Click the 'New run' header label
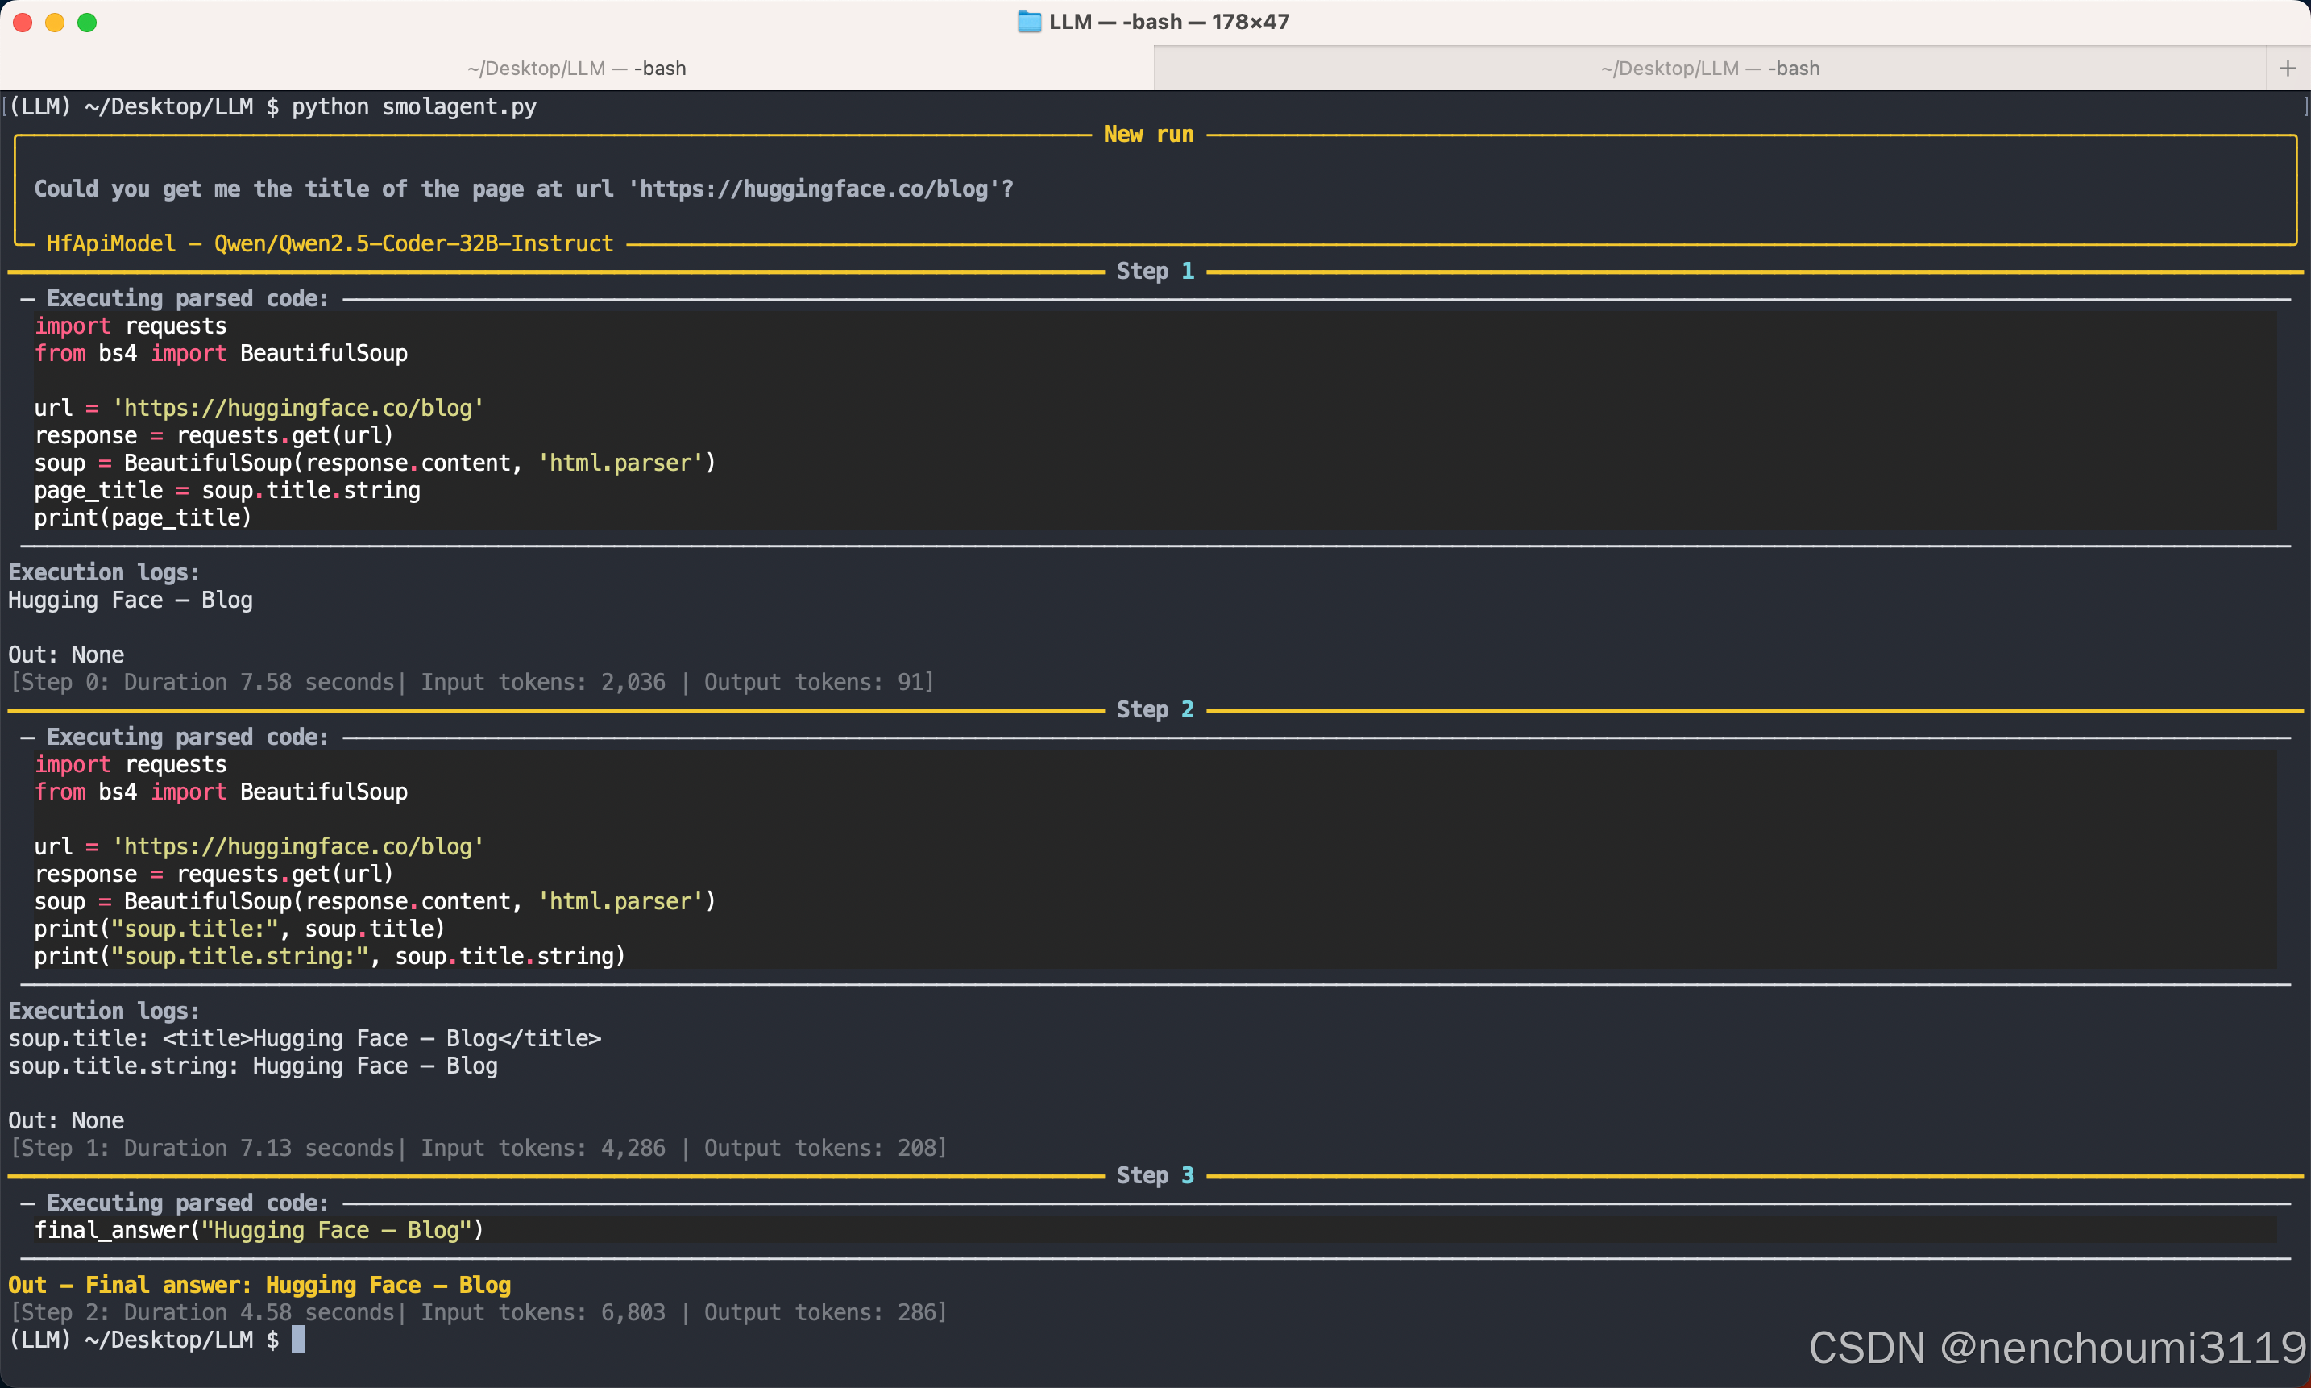 tap(1148, 135)
